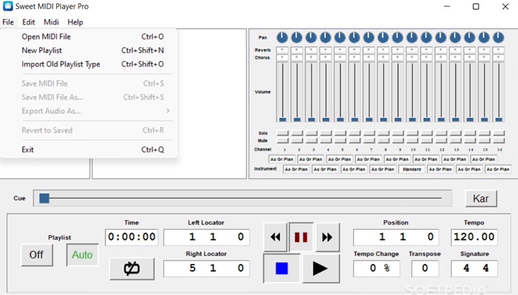The width and height of the screenshot is (518, 295).
Task: Click the Reverb box for channel 1
Action: coord(282,50)
